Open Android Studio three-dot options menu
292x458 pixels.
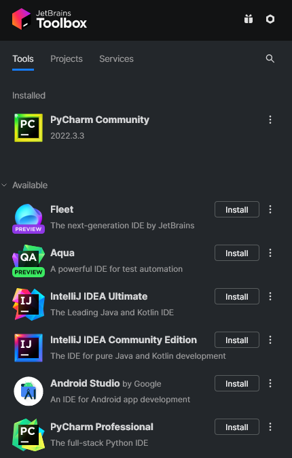pos(270,383)
